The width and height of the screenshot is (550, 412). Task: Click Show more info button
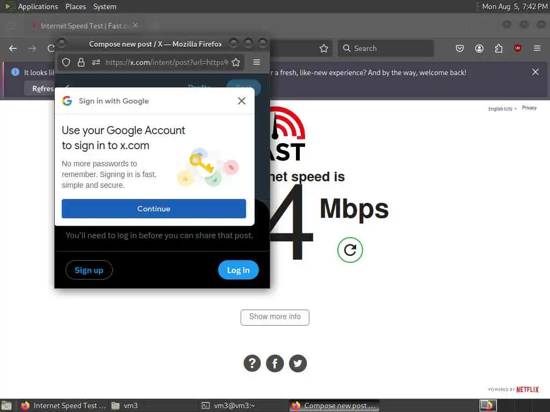click(274, 317)
